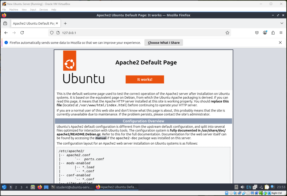The width and height of the screenshot is (287, 196).
Task: Switch to workspace 4 in the panel
Action: [x=27, y=187]
